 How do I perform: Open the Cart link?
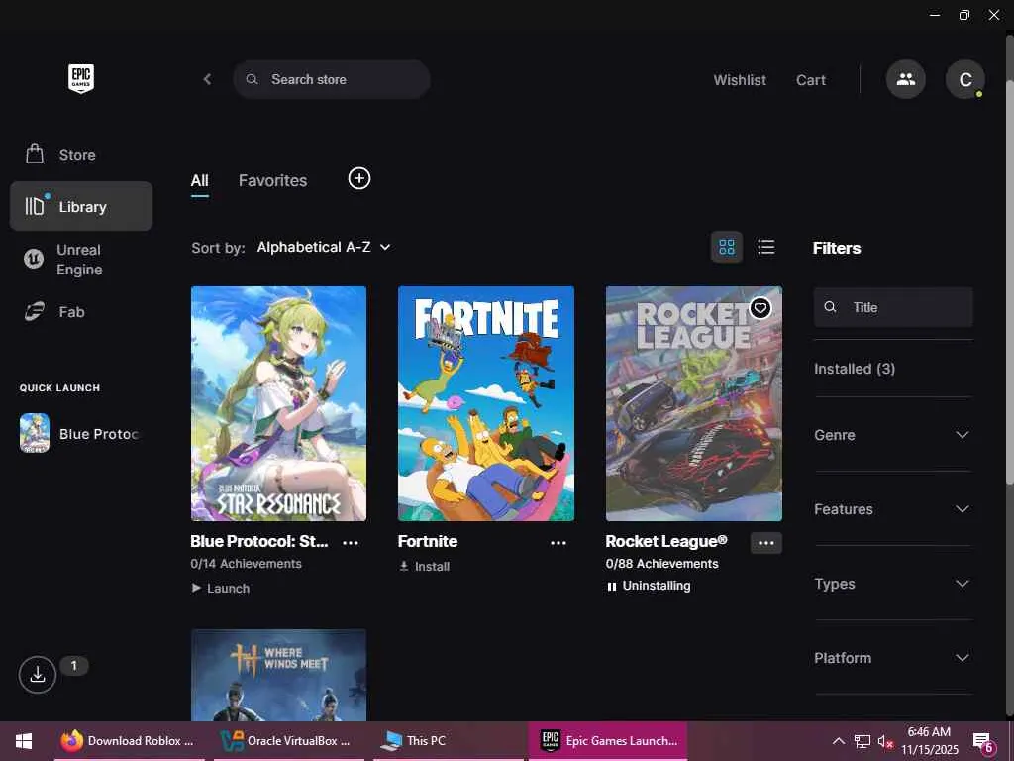(x=811, y=80)
